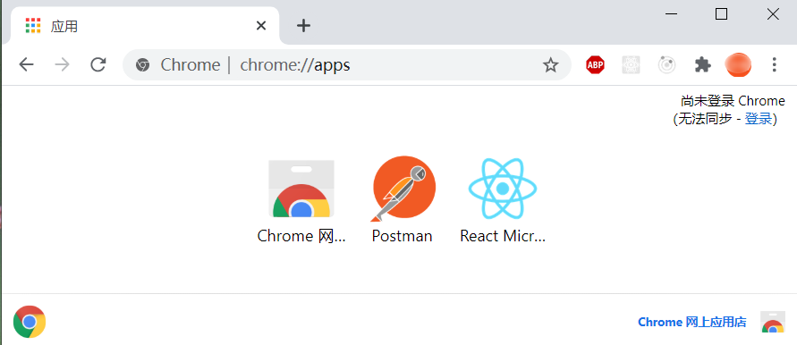The width and height of the screenshot is (797, 345).
Task: Click the 登录 sign-in link
Action: pos(759,119)
